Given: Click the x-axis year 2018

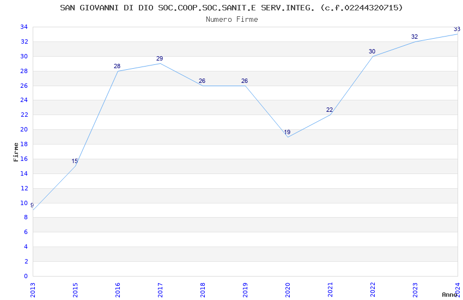Looking at the screenshot, I should tap(203, 290).
